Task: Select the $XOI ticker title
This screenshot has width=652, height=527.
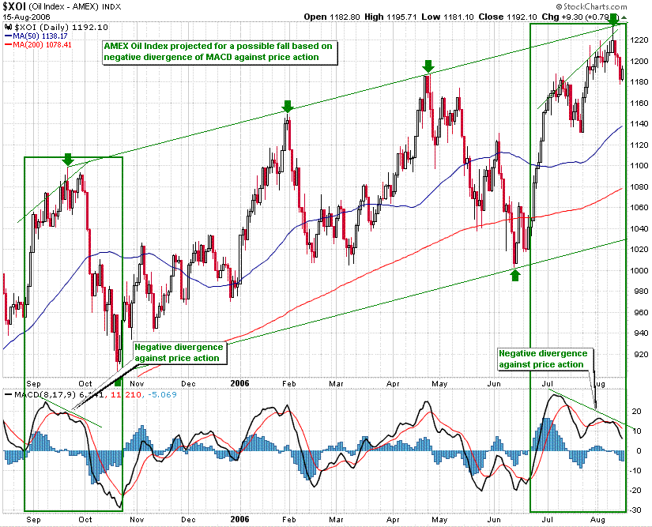Action: (15, 6)
